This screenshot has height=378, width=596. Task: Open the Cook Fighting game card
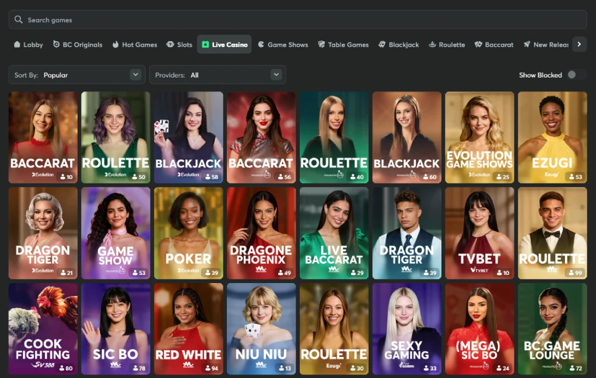click(x=43, y=328)
